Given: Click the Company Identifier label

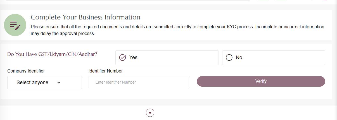Looking at the screenshot, I should click(26, 71).
